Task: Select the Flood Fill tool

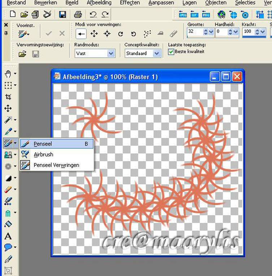Action: point(8,224)
